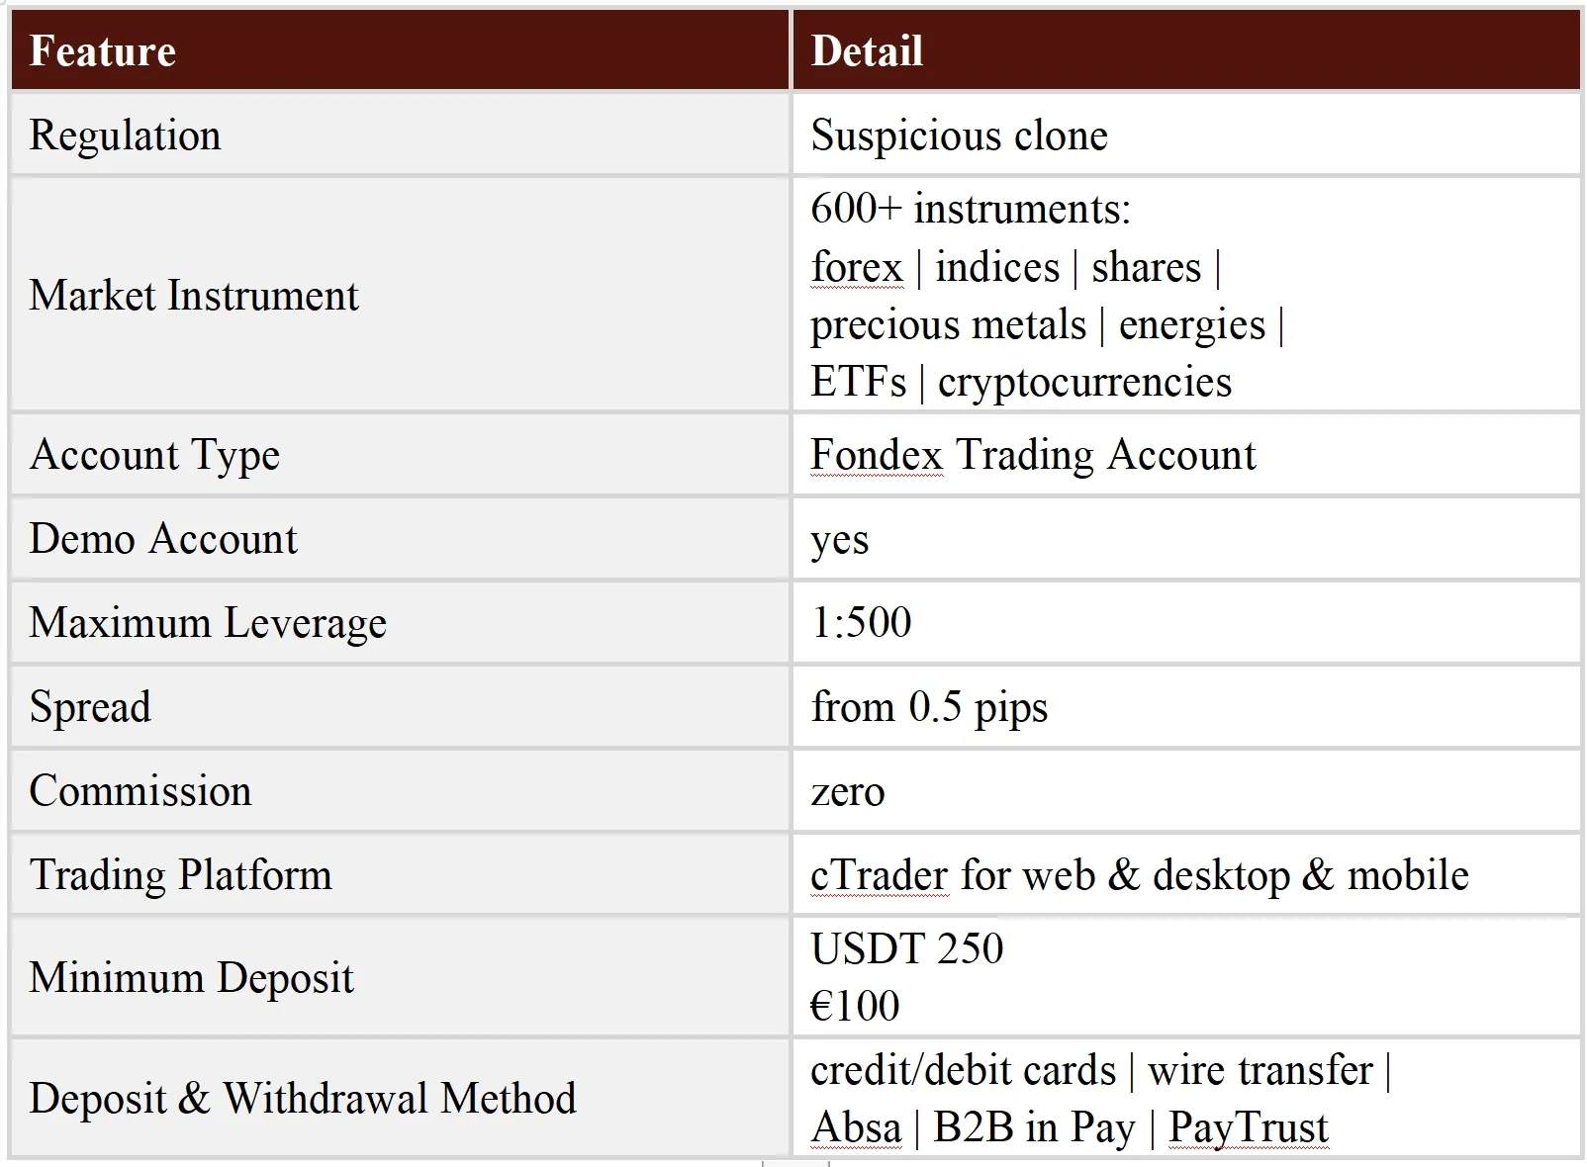Viewport: 1587px width, 1167px height.
Task: Click the Feature column header
Action: (103, 51)
